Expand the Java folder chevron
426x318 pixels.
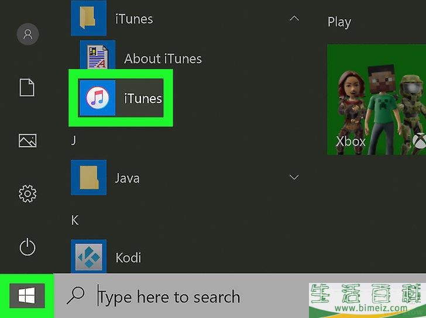[294, 178]
